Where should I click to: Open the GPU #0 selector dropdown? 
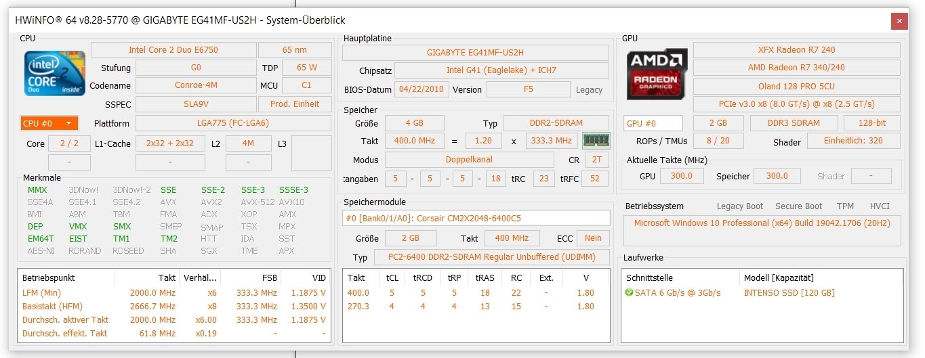[x=653, y=123]
